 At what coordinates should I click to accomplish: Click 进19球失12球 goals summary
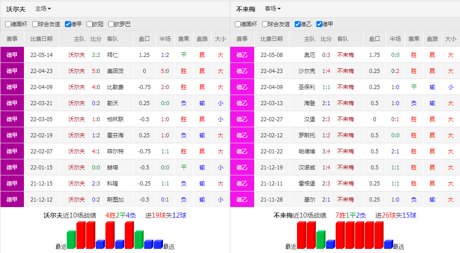tap(166, 215)
